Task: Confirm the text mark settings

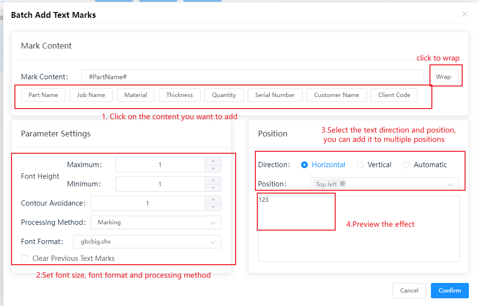Action: [450, 291]
